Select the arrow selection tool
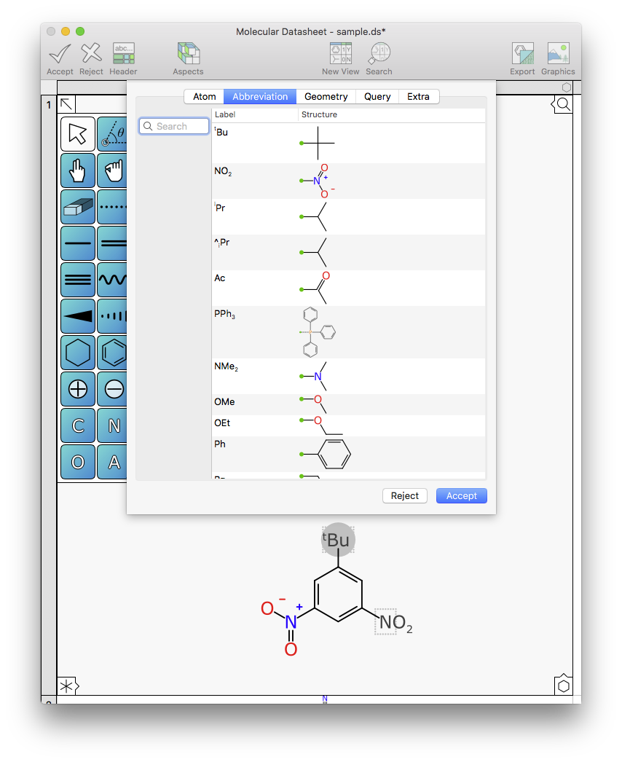622x762 pixels. (x=77, y=133)
